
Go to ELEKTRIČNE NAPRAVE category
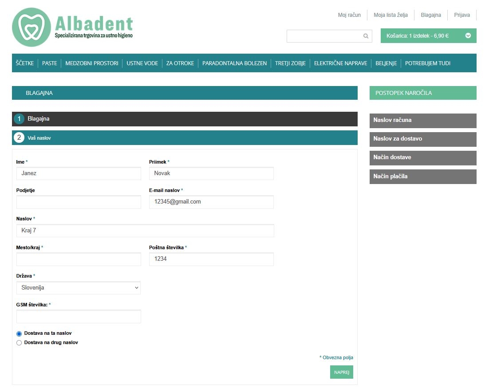click(340, 63)
